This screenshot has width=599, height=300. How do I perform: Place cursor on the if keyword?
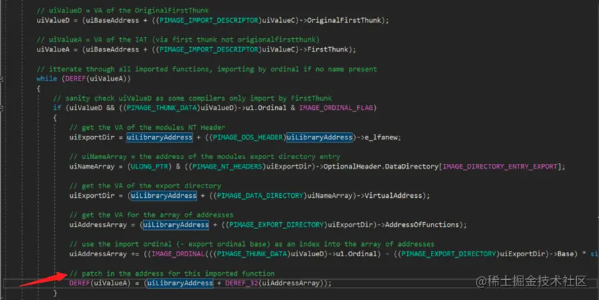coord(57,108)
